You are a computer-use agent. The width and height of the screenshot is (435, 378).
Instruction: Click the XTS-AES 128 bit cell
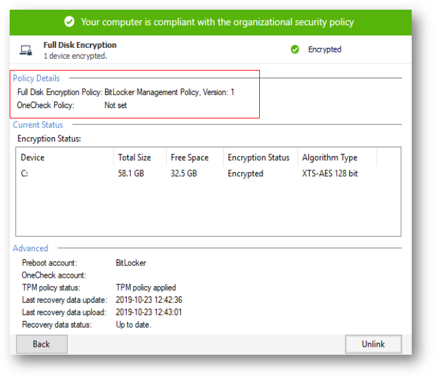(330, 173)
